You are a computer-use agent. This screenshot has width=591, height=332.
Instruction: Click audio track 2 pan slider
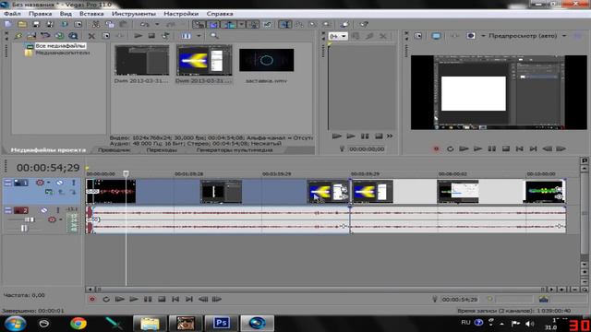tap(24, 228)
